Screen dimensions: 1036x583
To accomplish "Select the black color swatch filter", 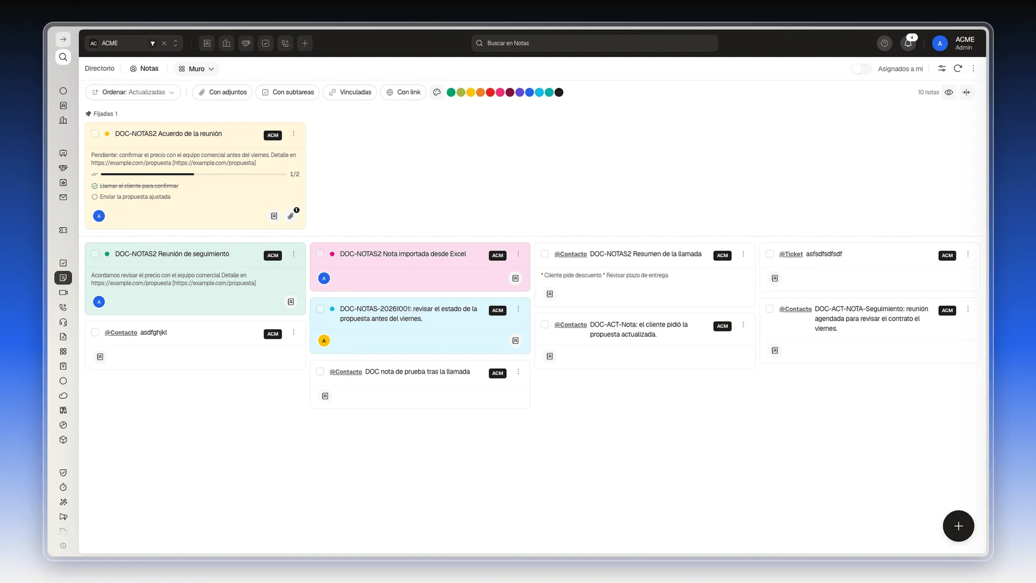I will tap(559, 92).
